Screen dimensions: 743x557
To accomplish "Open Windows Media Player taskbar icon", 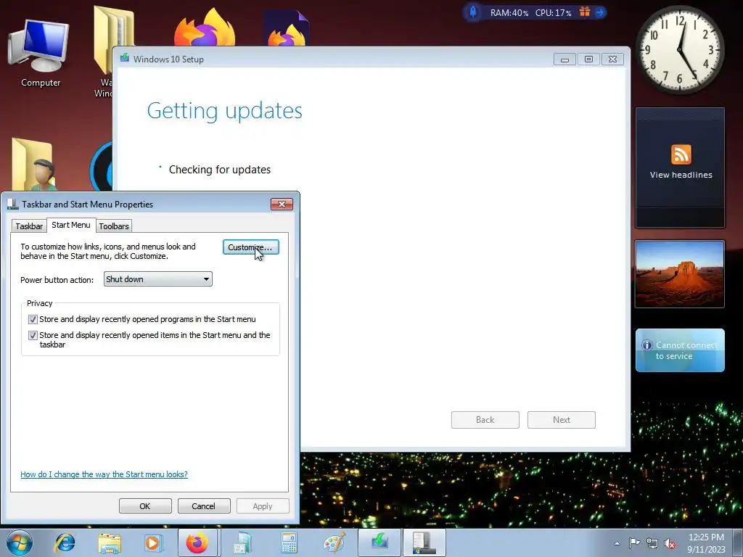I will (x=152, y=543).
